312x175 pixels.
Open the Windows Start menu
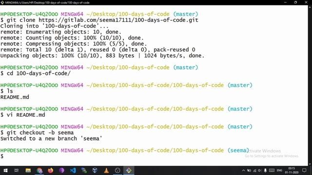pyautogui.click(x=5, y=171)
